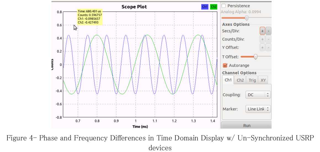Click the Channel Options heading
The width and height of the screenshot is (320, 152).
pyautogui.click(x=239, y=73)
